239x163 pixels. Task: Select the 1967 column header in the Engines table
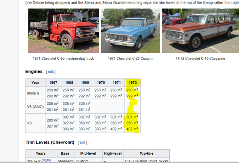(x=53, y=83)
